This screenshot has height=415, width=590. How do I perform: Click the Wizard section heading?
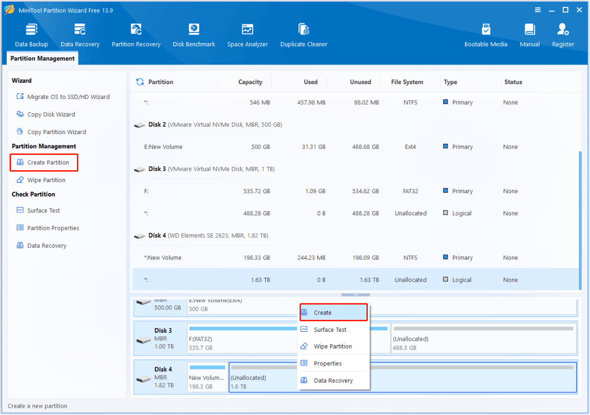coord(21,81)
